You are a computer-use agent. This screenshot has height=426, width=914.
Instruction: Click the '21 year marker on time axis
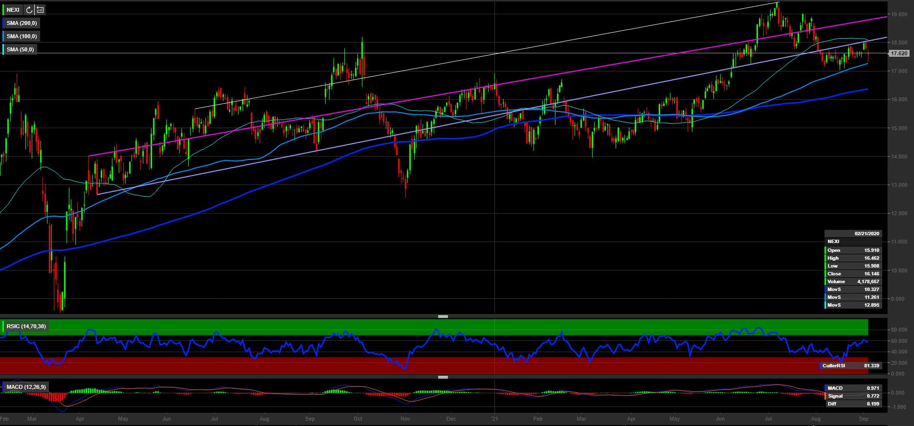pos(494,419)
